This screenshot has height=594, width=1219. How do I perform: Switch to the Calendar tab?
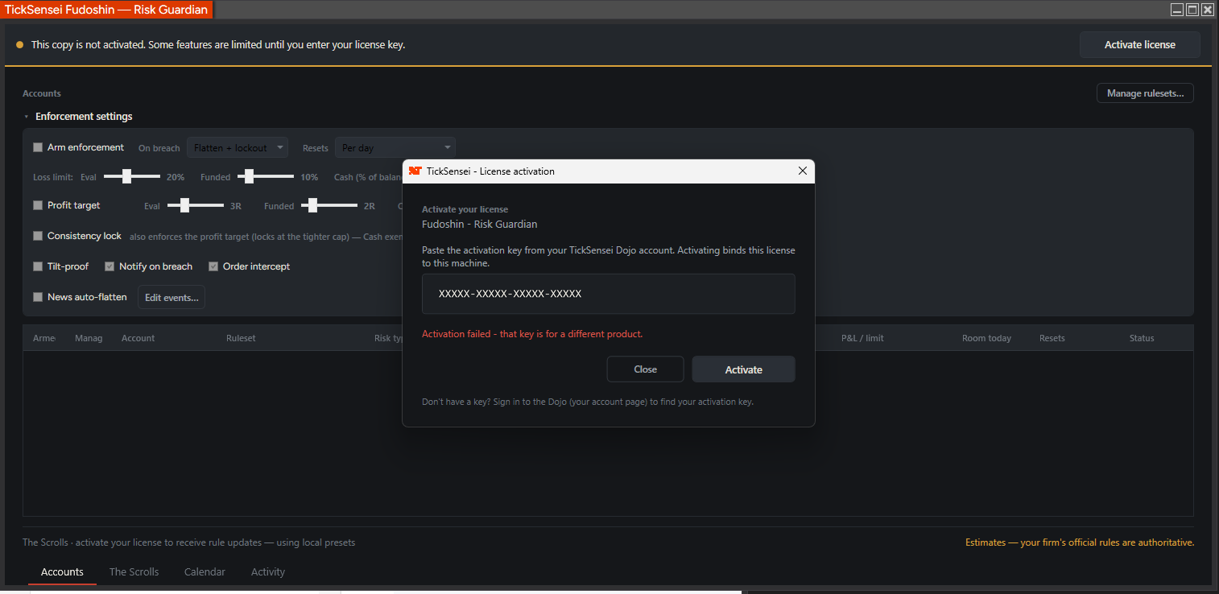point(205,571)
